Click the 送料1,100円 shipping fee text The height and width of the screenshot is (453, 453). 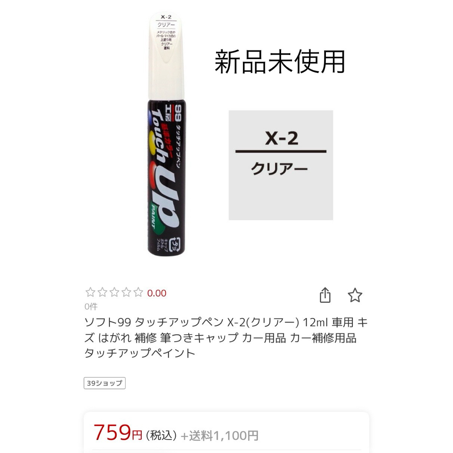219,436
